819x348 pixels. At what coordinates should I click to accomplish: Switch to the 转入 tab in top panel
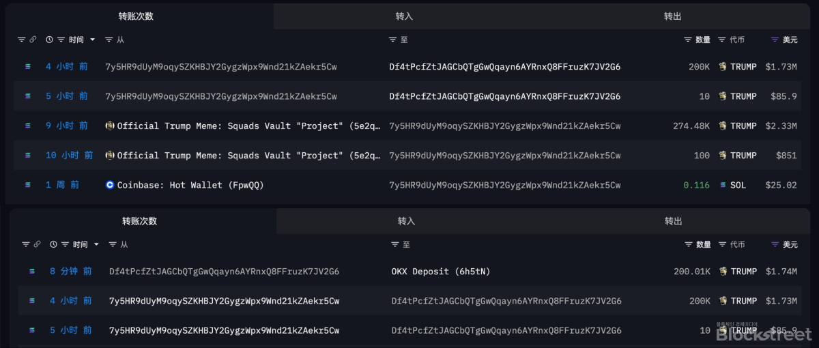(404, 16)
